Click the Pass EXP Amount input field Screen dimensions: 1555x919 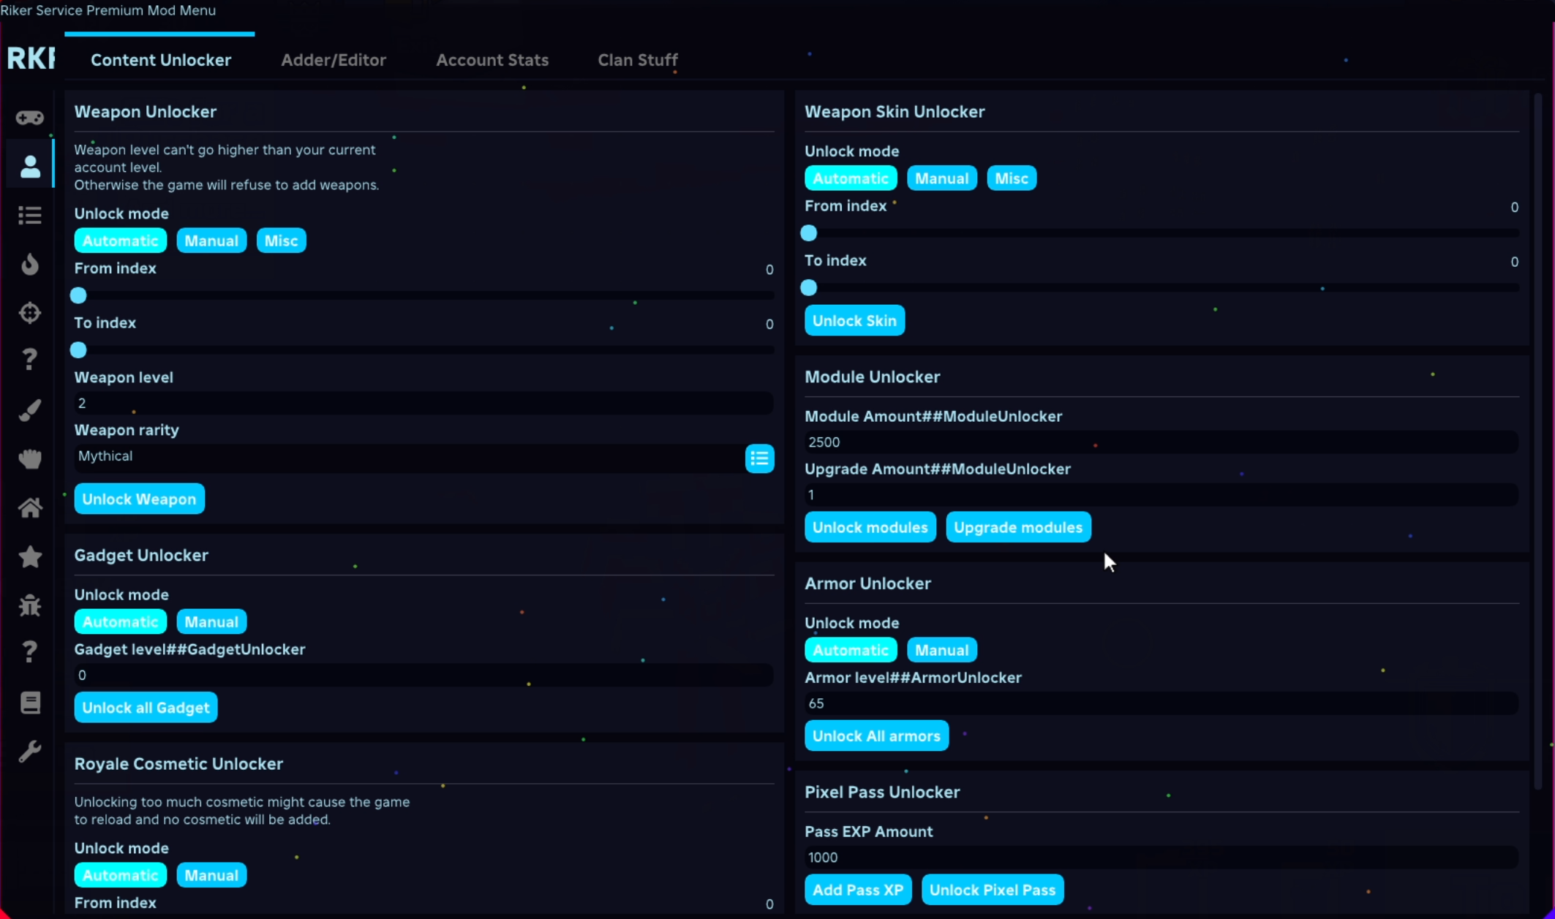point(1160,858)
